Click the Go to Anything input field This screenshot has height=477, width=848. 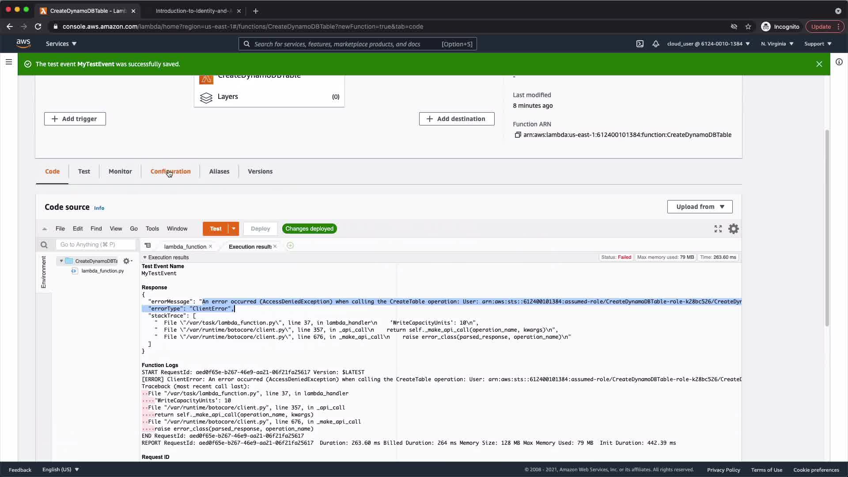pos(95,245)
